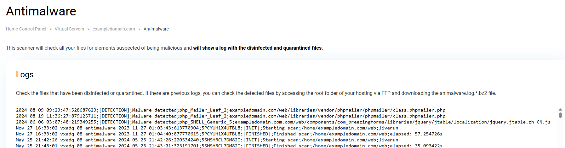Click the separator arrow after Virtual Servers
Screen dimensions: 565x148
88,29
